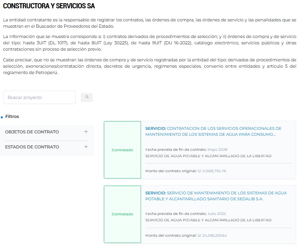302x247 pixels.
Task: Click the end date Mayo 2028
Action: 217,150
